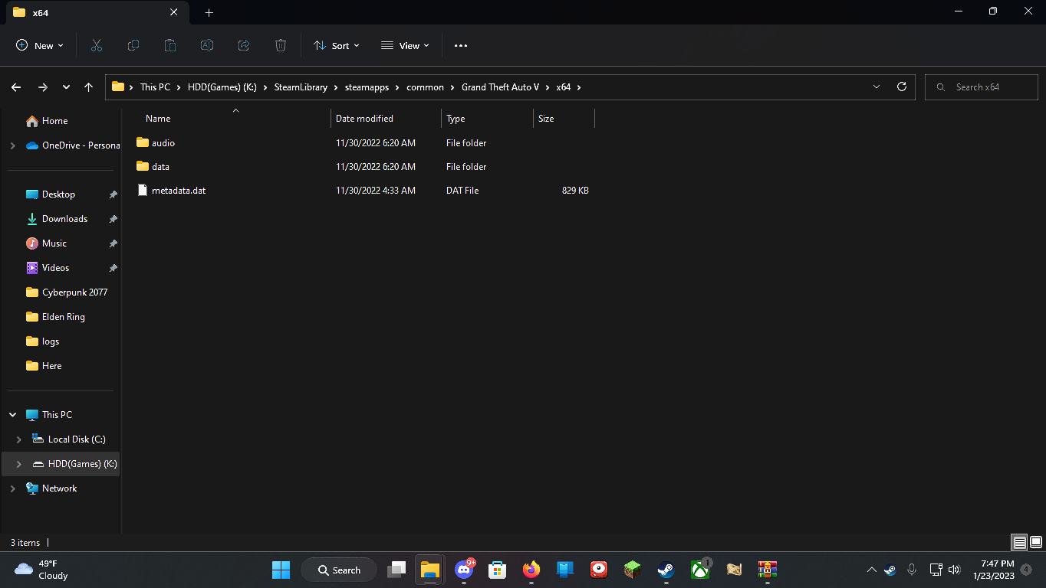Expand HDD(Games) (K:) tree node
Viewport: 1046px width, 588px height.
click(x=19, y=464)
